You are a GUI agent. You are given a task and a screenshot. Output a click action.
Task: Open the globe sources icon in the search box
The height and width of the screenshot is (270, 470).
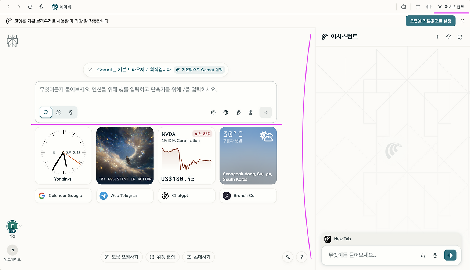[x=226, y=112]
